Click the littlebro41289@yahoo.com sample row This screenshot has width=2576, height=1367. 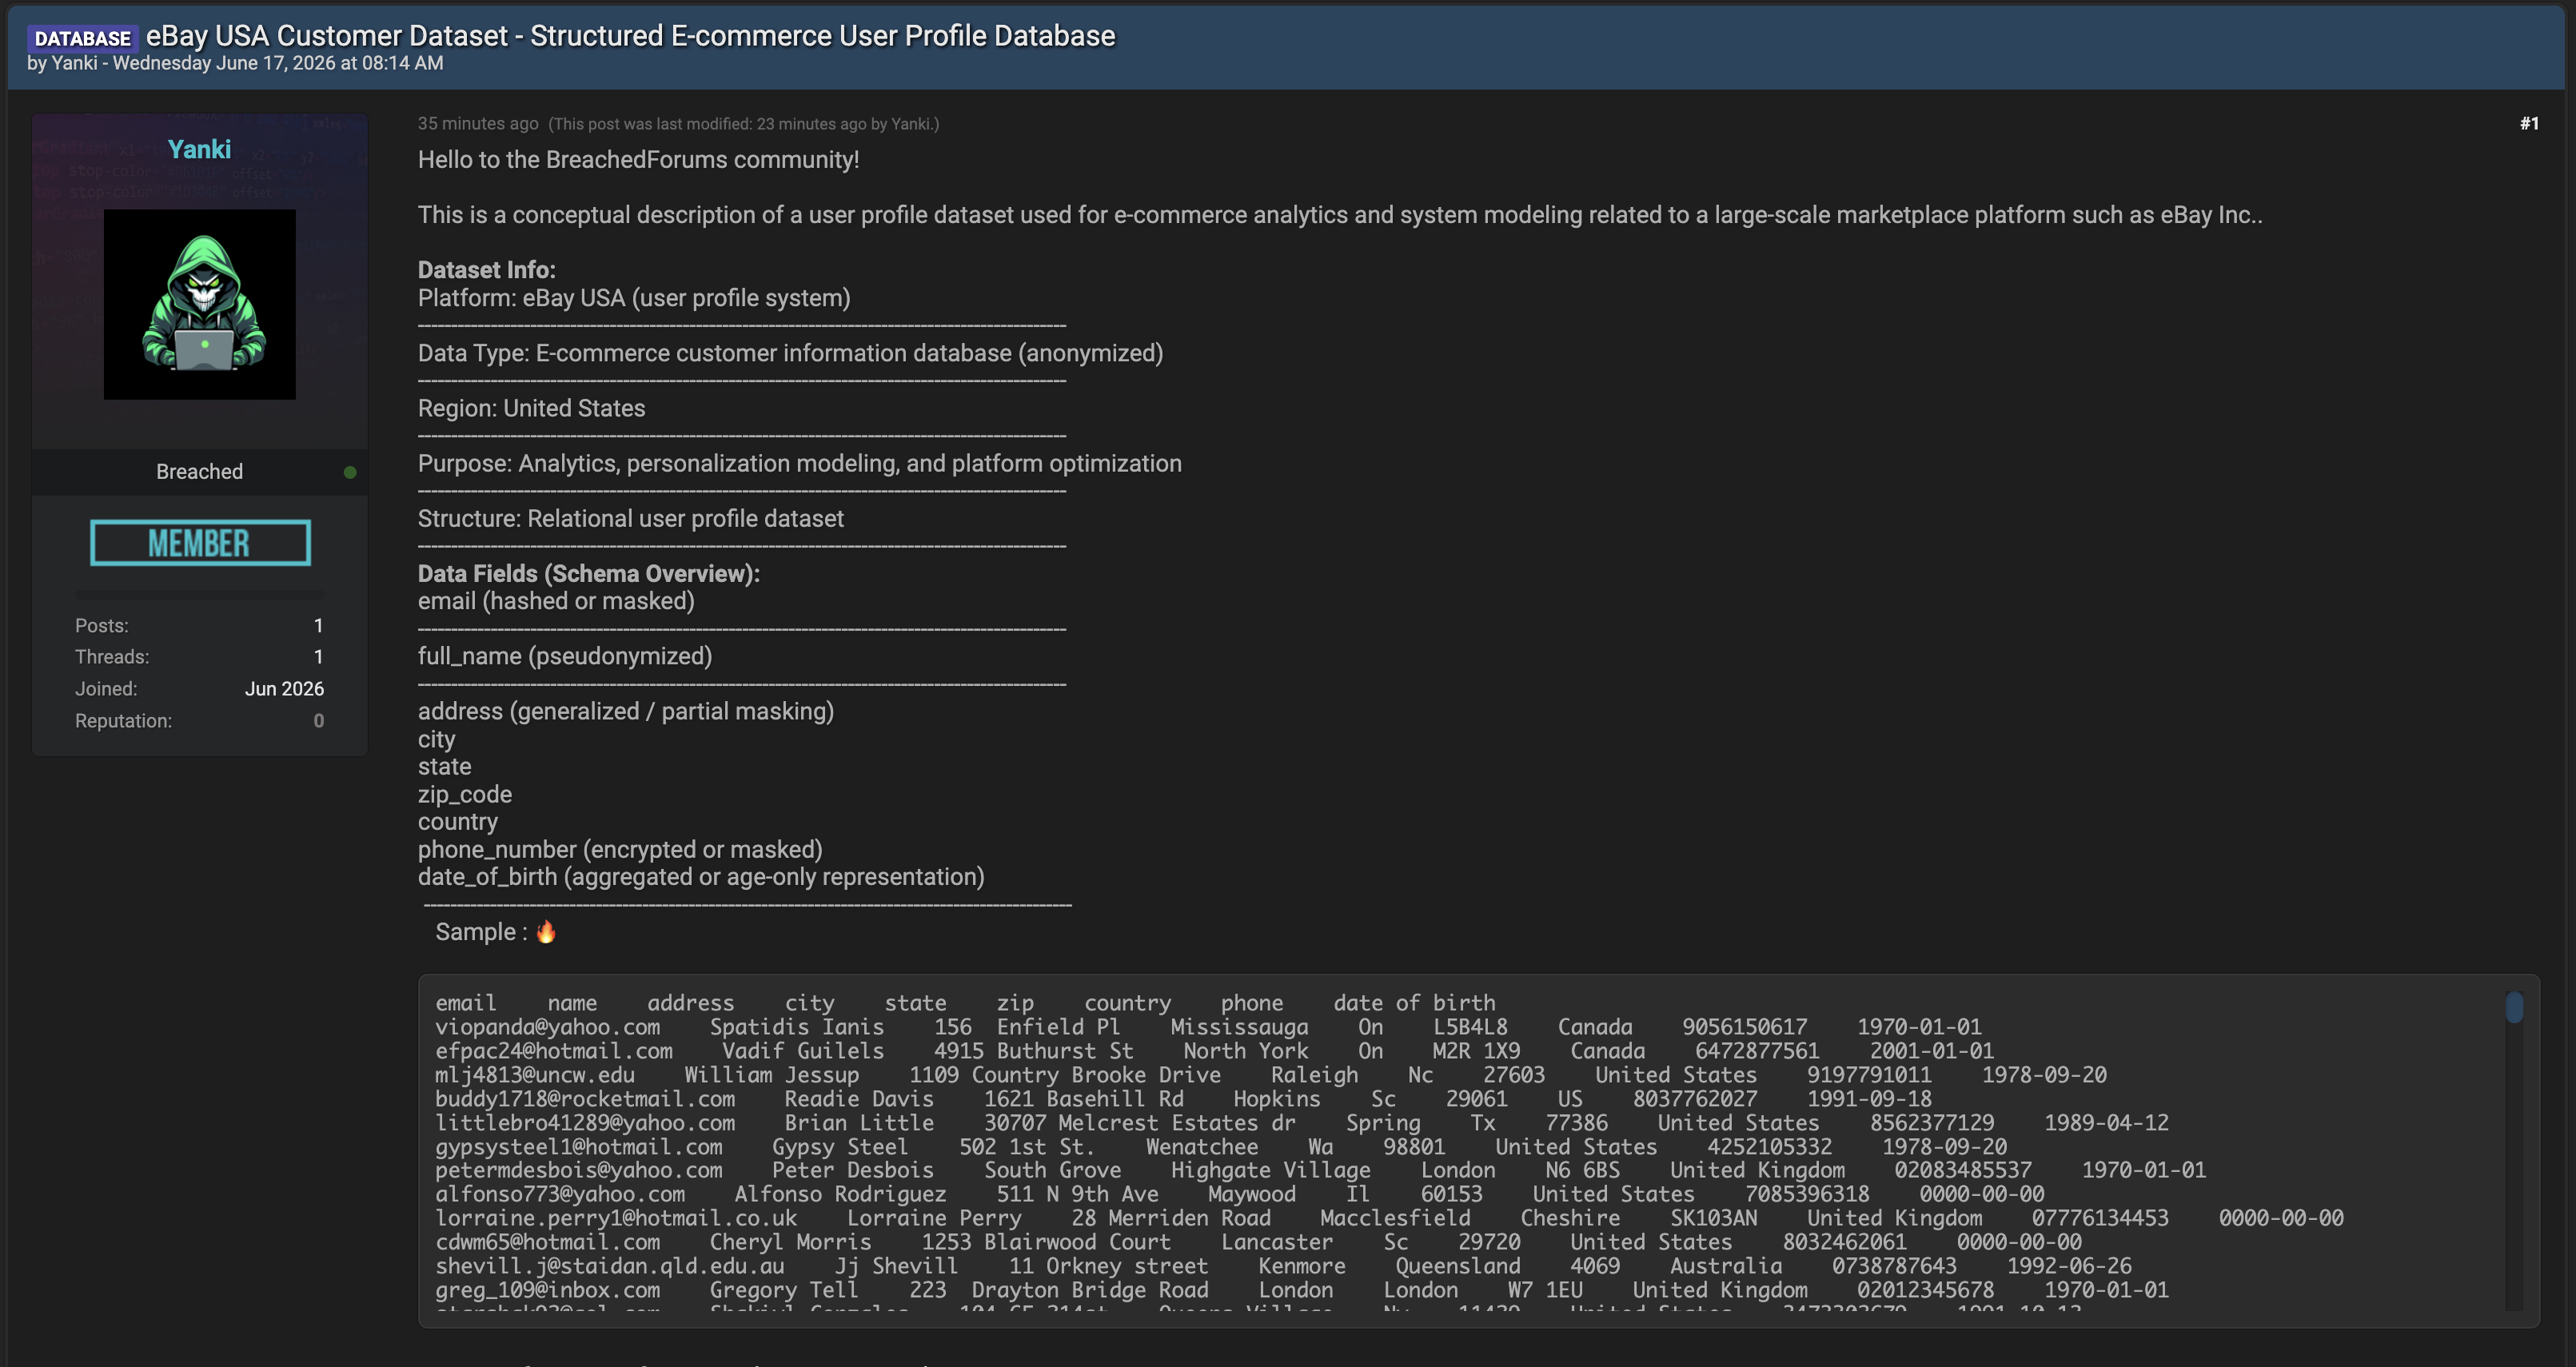[1302, 1123]
